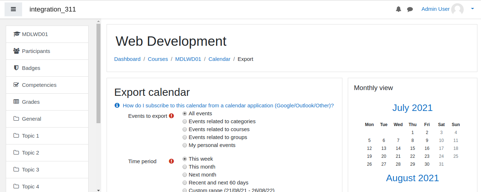The width and height of the screenshot is (481, 192).
Task: Open the notifications bell icon
Action: click(x=399, y=9)
